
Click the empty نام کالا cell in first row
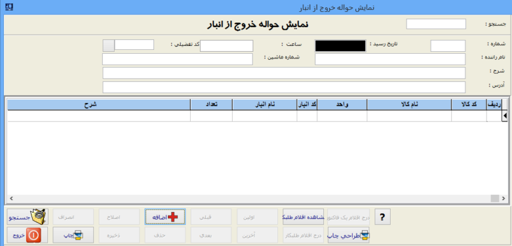[x=409, y=116]
